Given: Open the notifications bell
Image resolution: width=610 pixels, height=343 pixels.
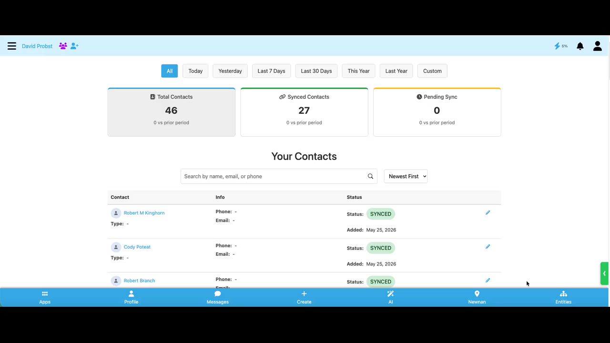Looking at the screenshot, I should coord(580,46).
